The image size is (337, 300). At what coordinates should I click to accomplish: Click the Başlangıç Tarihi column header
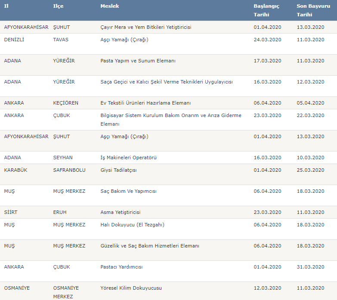coord(266,10)
